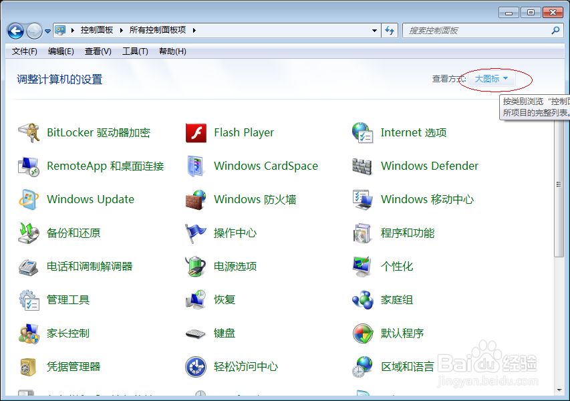Open the Internet 选项 globe icon
The width and height of the screenshot is (570, 401).
(x=362, y=133)
